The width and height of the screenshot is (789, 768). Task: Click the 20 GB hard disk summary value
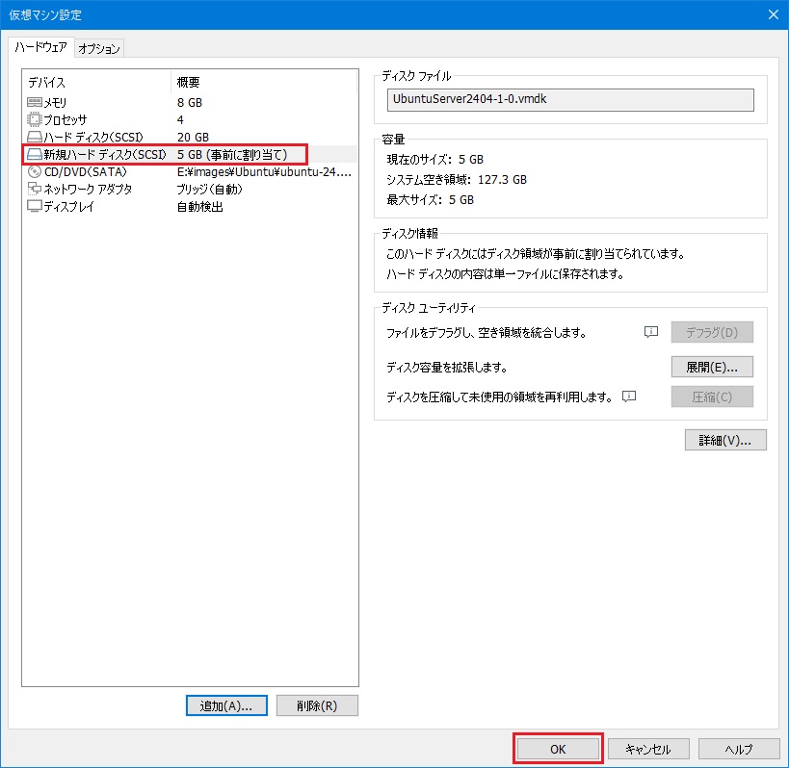193,138
